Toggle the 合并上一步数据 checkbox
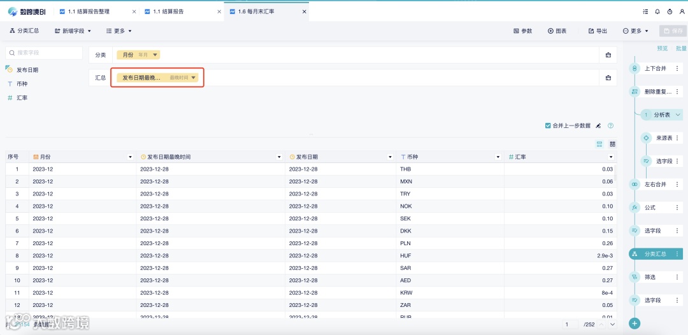 click(x=548, y=126)
